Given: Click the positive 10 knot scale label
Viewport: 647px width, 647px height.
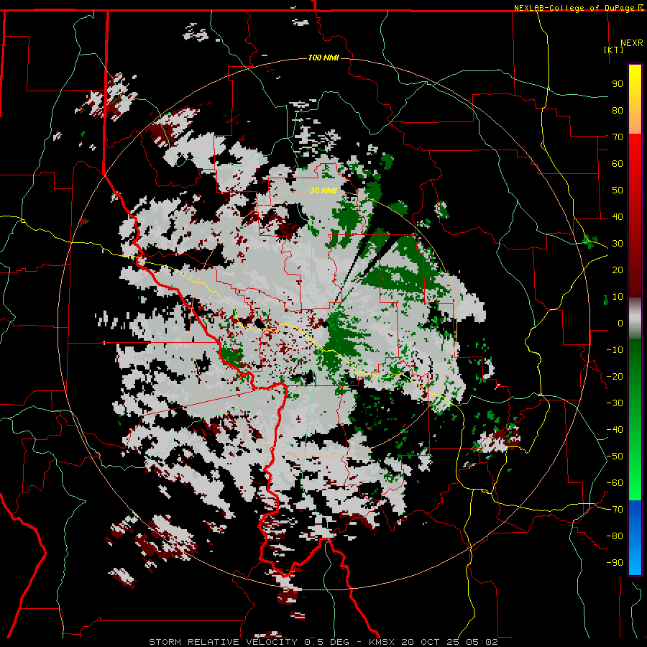Looking at the screenshot, I should (618, 297).
